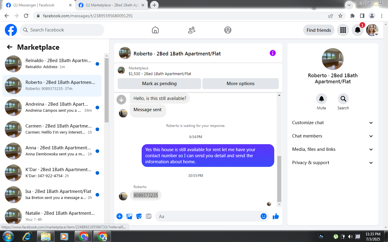Screen dimensions: 388x242
Task: Click Roberto's avatar beside the phone number
Action: [123, 196]
